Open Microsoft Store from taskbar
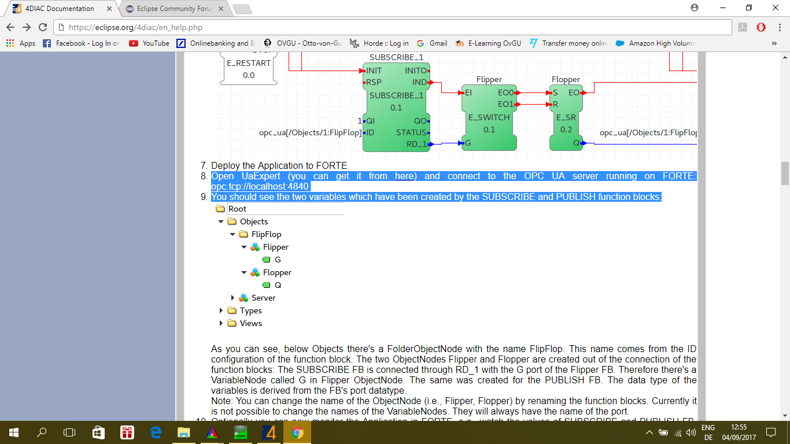Viewport: 790px width, 444px height. [98, 432]
